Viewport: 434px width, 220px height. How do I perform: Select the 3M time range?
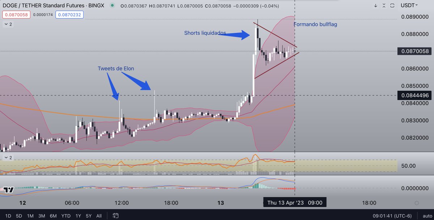42,216
